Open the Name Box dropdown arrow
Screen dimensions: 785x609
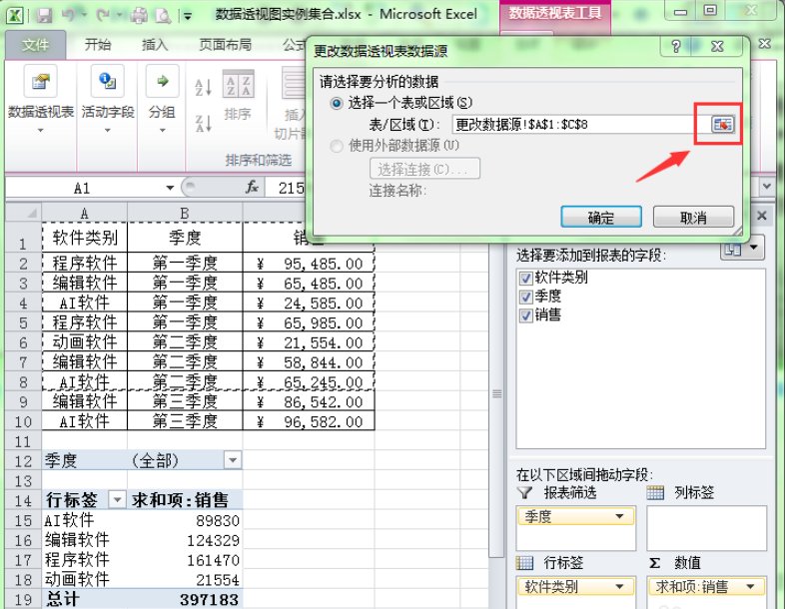click(170, 188)
